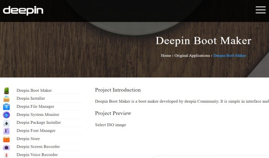269x158 pixels.
Task: Open the hamburger menu
Action: 261,10
